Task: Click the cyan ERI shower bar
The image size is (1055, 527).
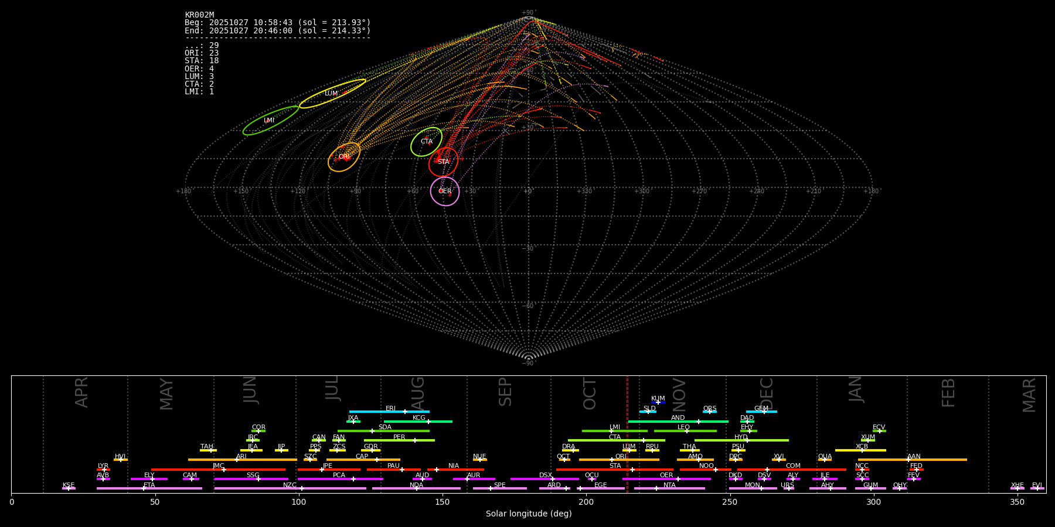Action: point(389,412)
